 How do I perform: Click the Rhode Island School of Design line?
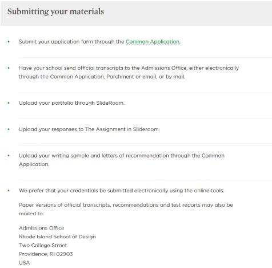[x=57, y=237]
